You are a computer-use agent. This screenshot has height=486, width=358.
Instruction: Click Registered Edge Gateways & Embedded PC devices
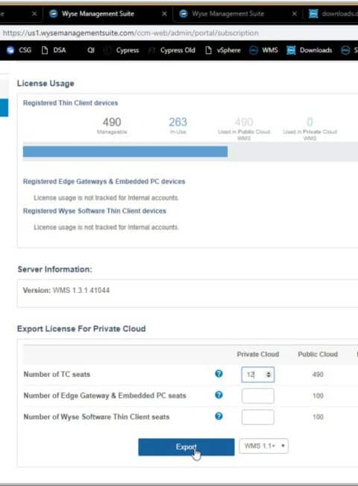coord(104,182)
